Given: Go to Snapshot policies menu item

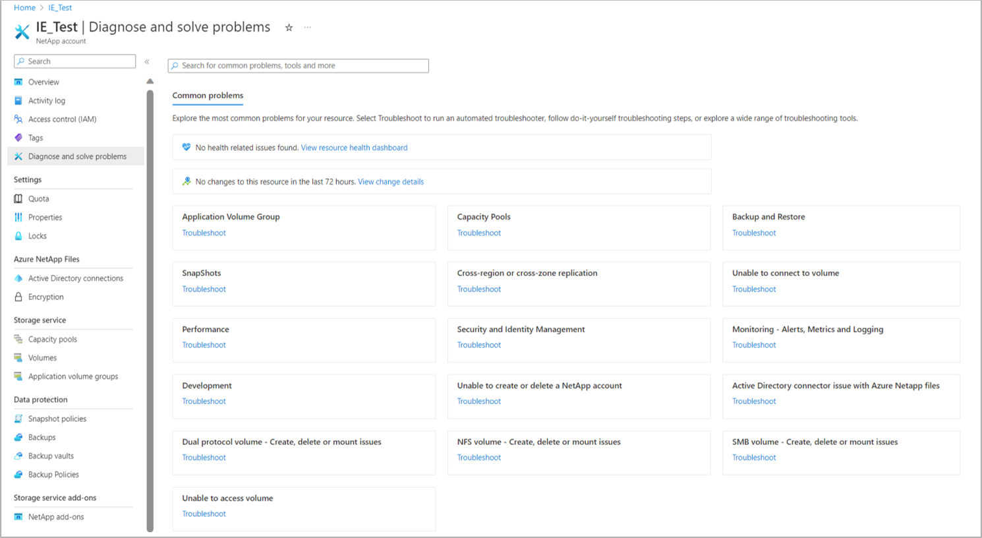Looking at the screenshot, I should coord(57,419).
